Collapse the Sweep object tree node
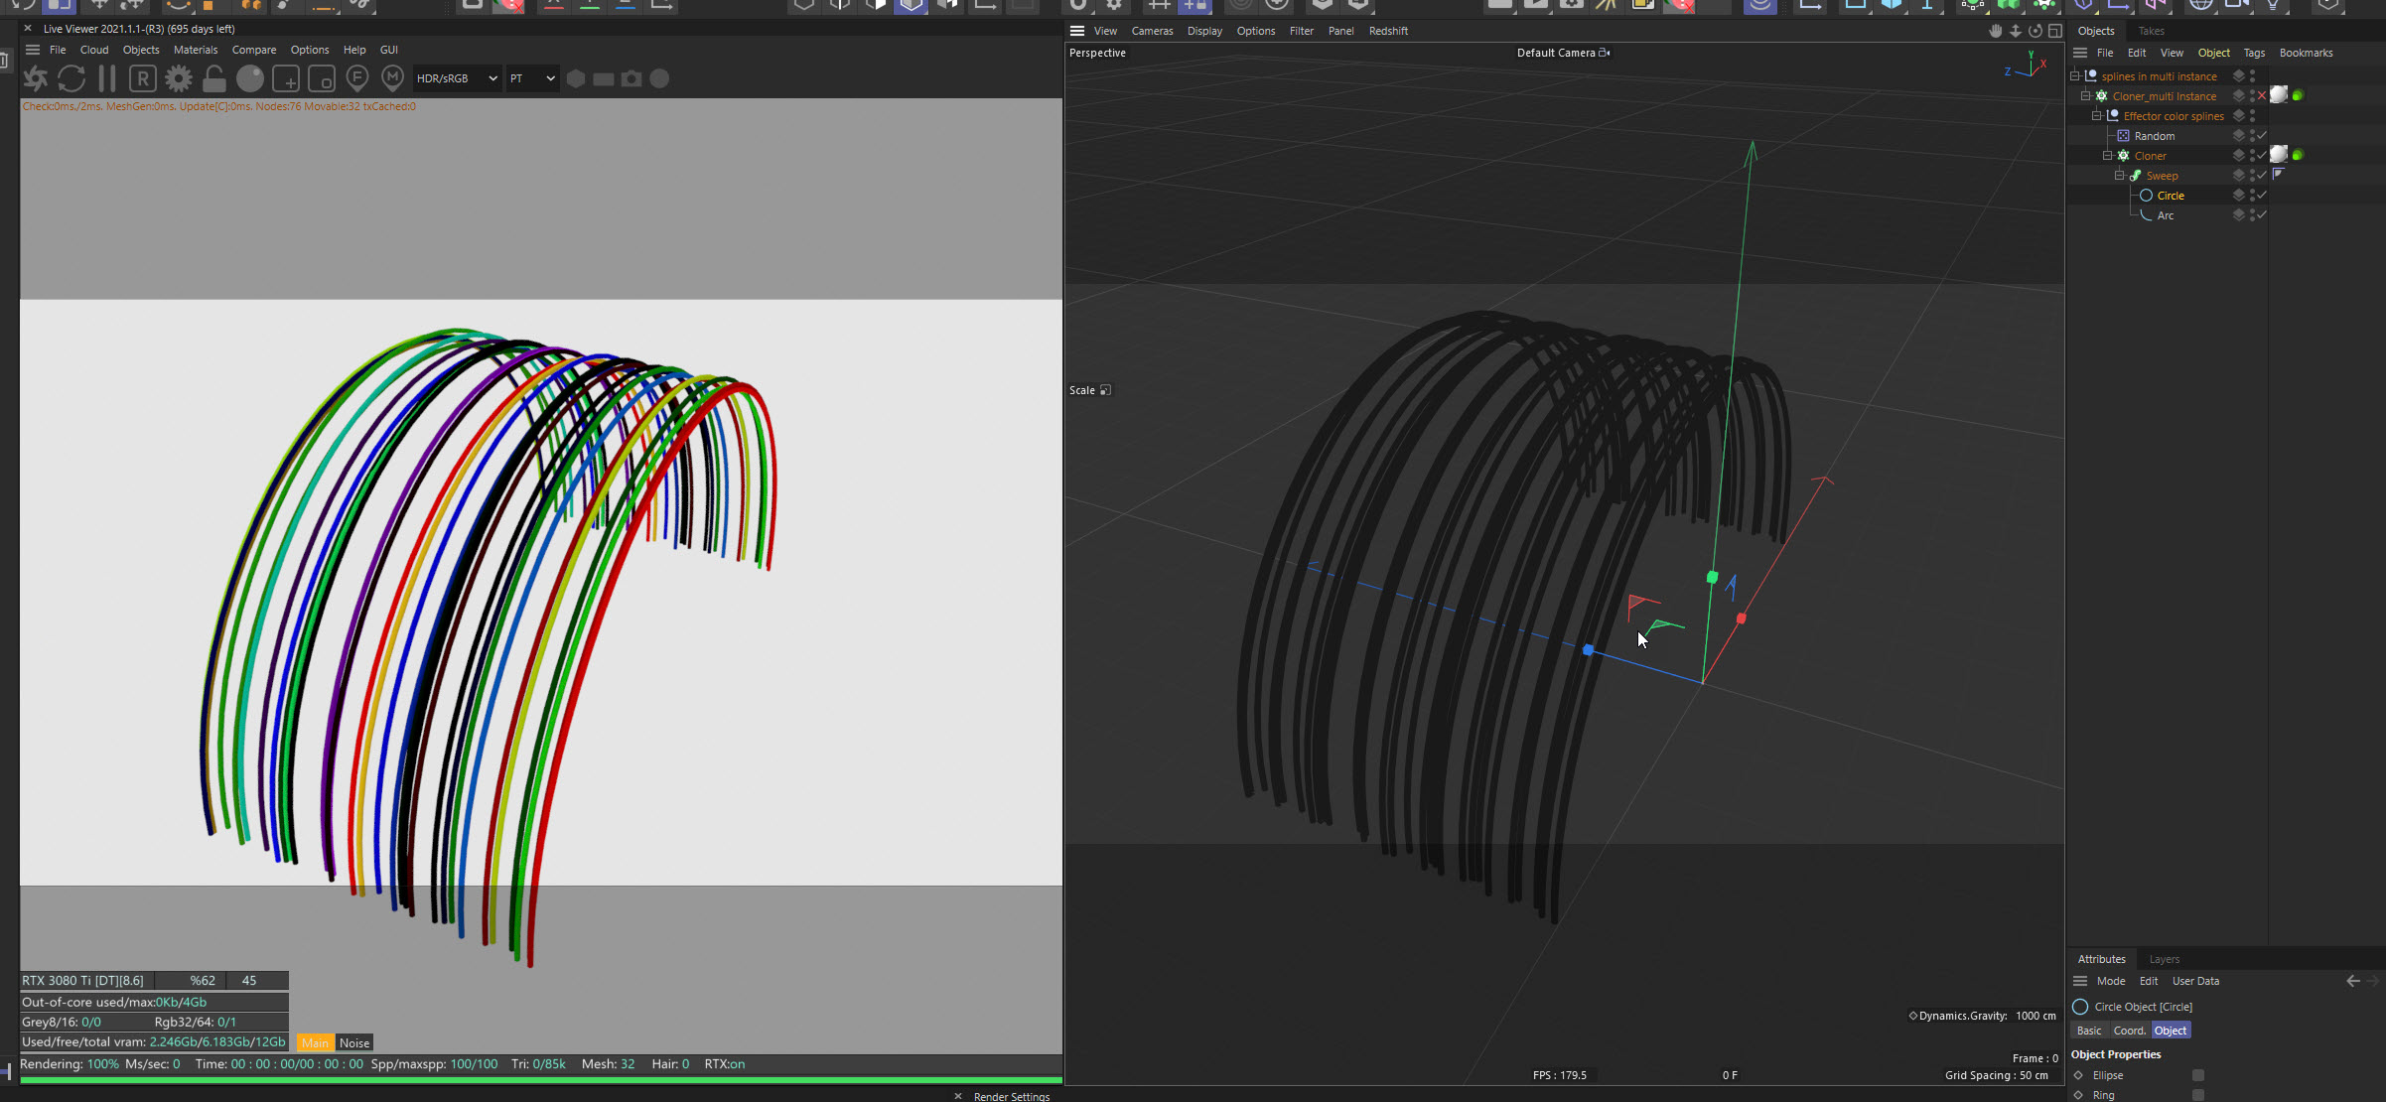This screenshot has width=2386, height=1102. coord(2119,176)
